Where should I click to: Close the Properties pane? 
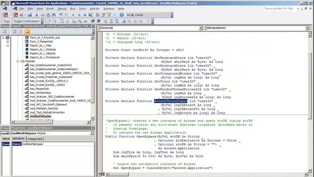[x=93, y=128]
